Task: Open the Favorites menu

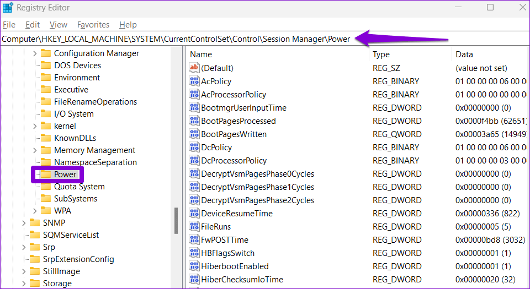Action: [93, 25]
